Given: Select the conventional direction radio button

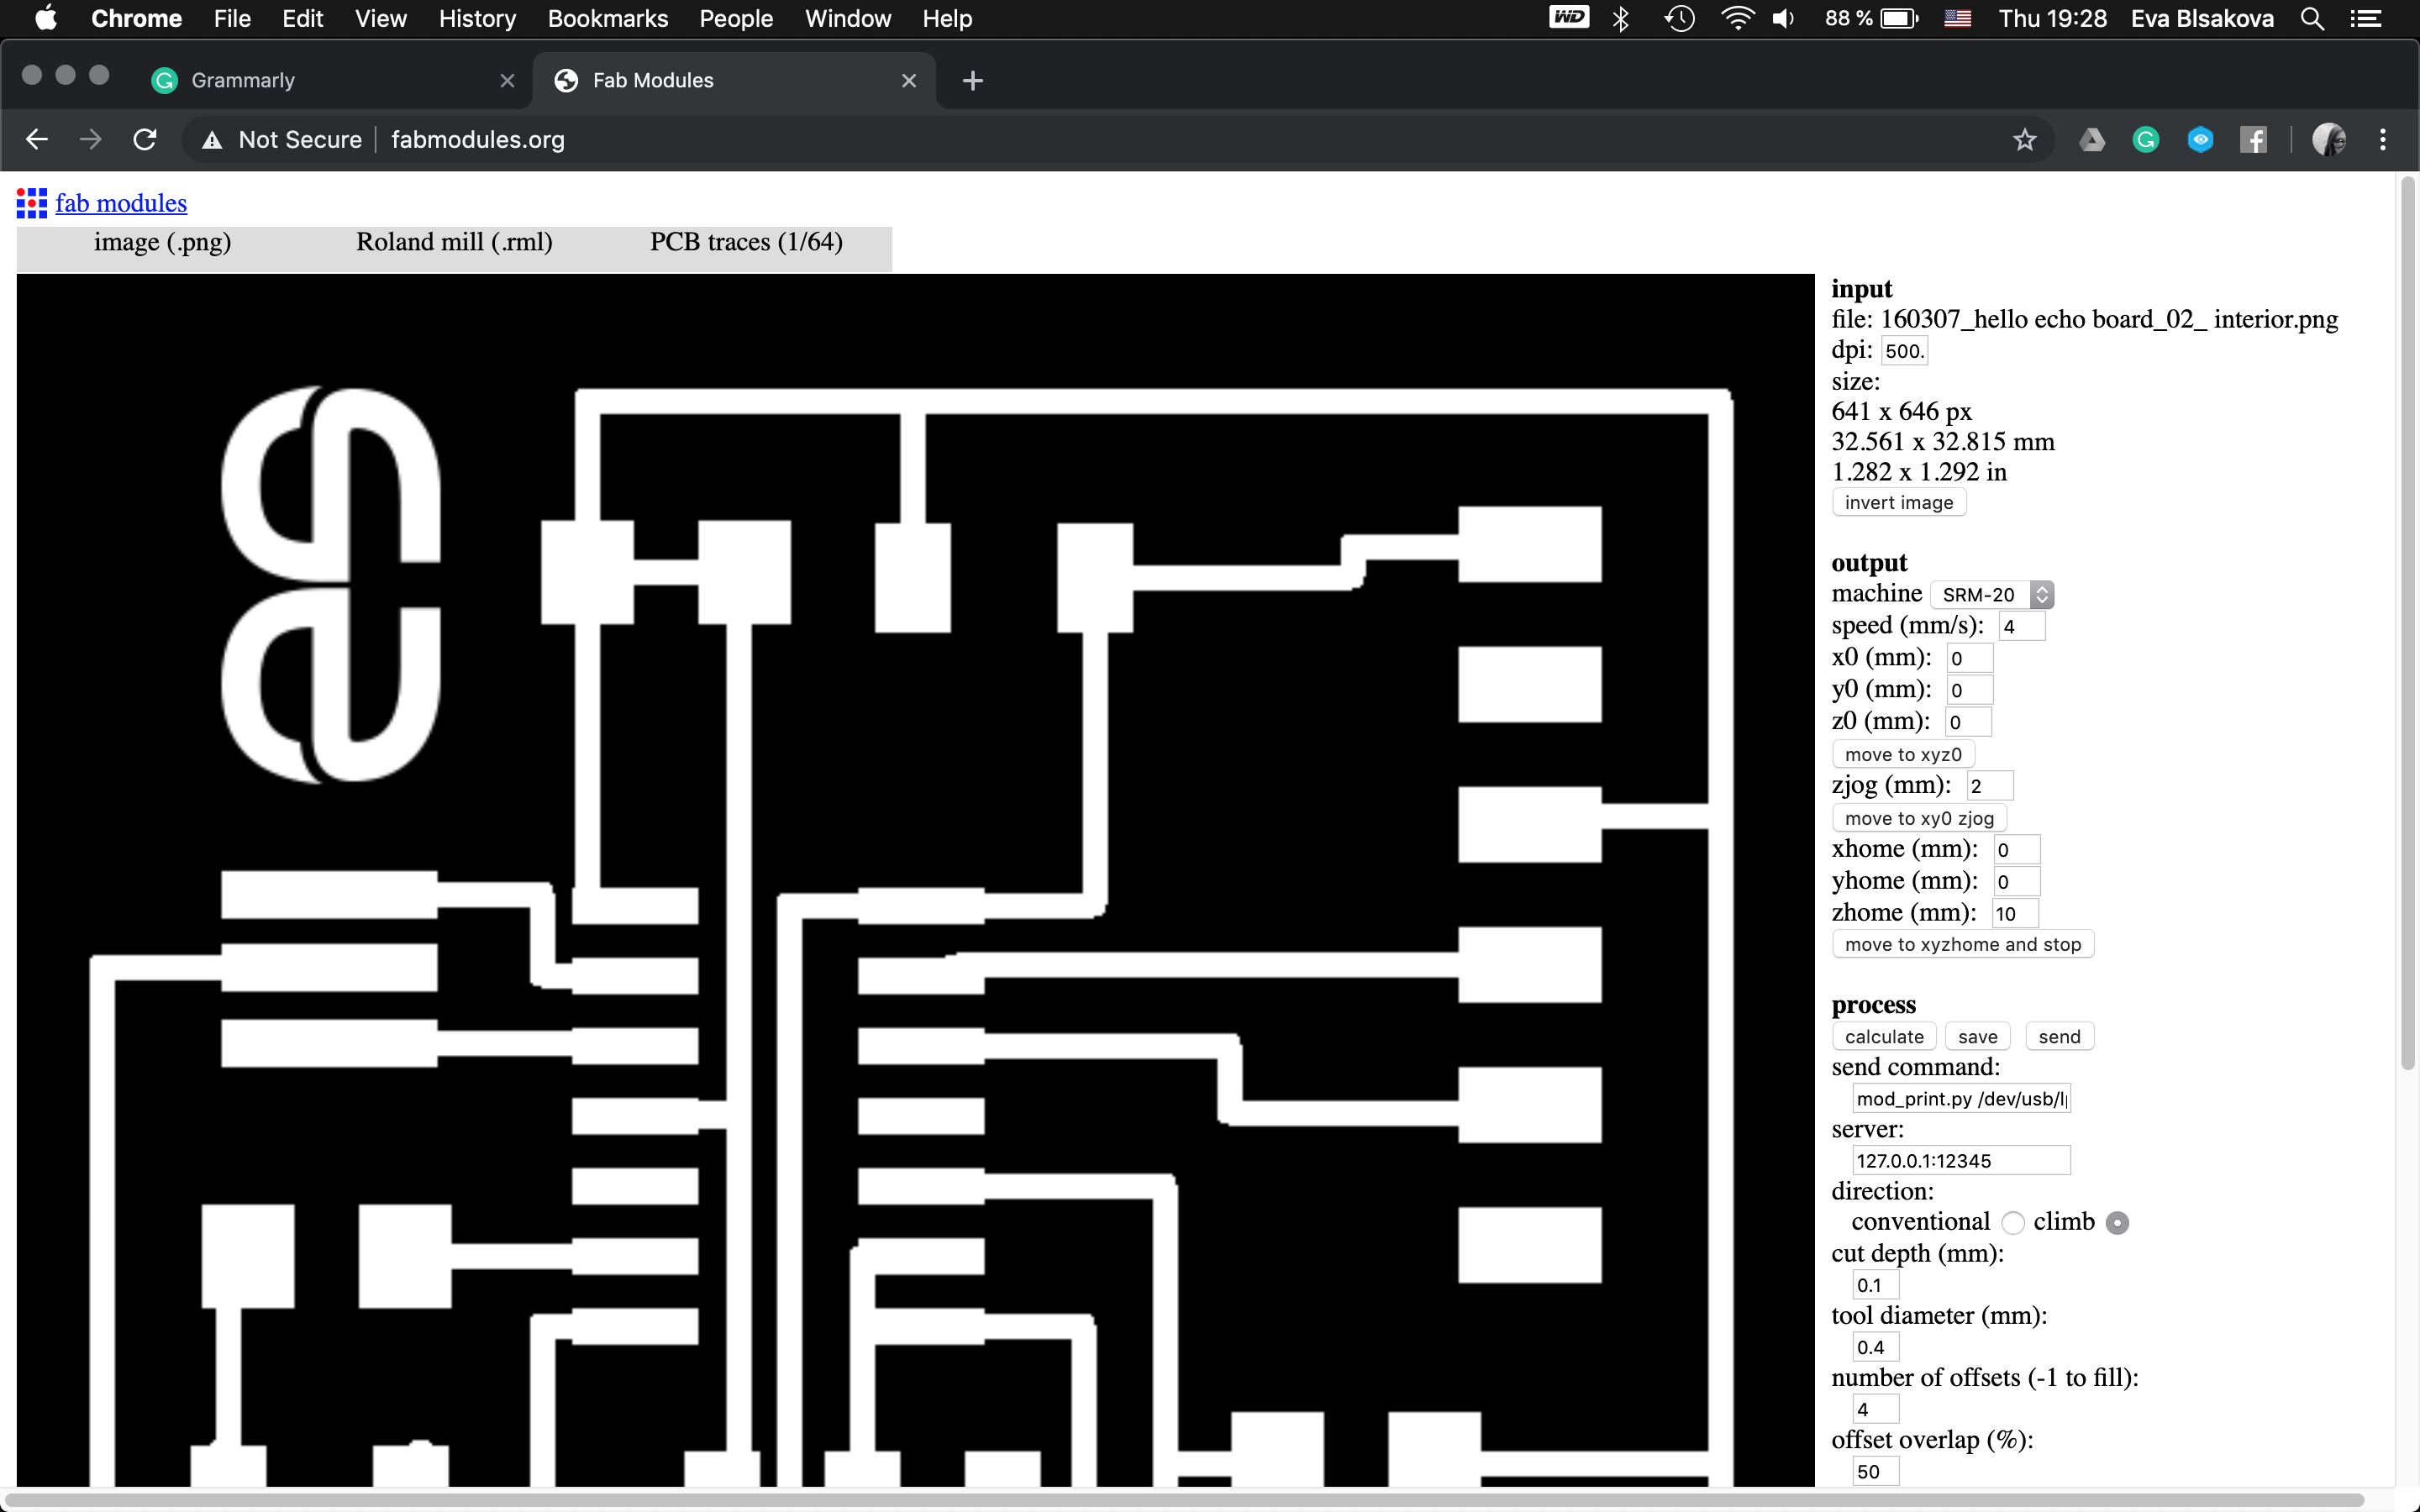Looking at the screenshot, I should click(2012, 1223).
